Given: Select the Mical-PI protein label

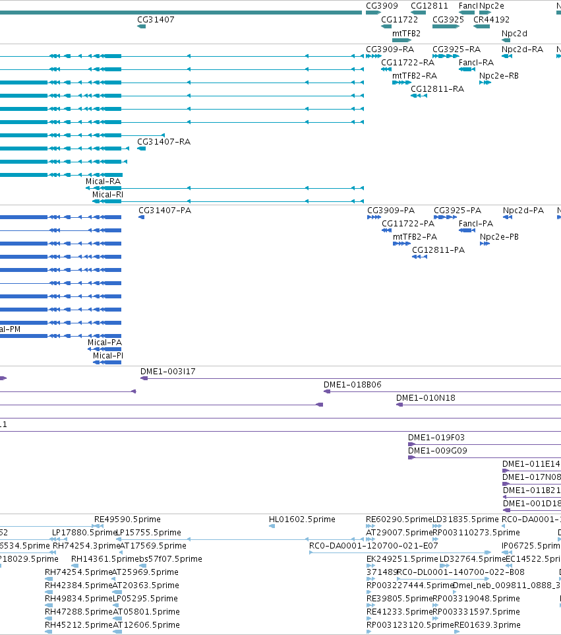Looking at the screenshot, I should tap(108, 356).
